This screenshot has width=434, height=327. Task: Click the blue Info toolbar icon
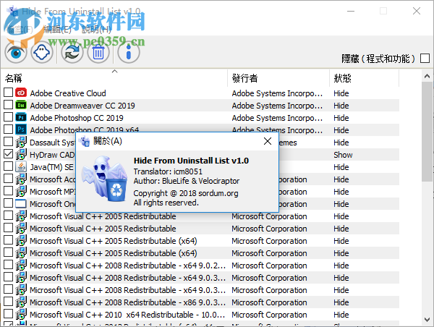point(129,52)
